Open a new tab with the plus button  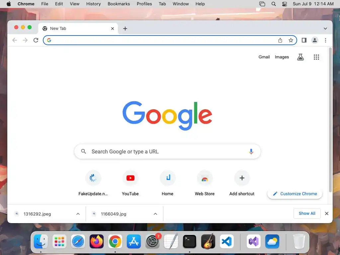click(125, 29)
